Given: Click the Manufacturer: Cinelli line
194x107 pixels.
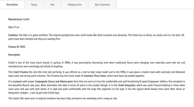Looking at the screenshot, I should point(19,19).
